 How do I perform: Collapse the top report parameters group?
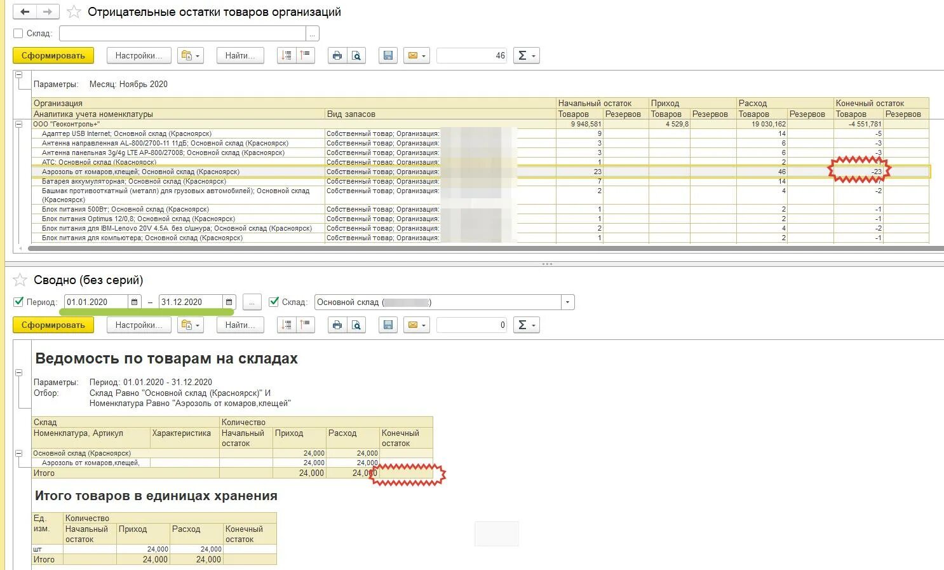point(18,74)
